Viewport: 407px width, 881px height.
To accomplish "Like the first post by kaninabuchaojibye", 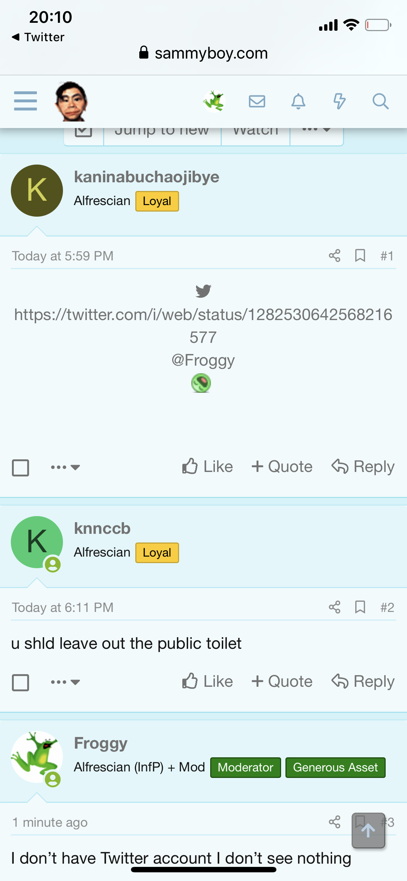I will point(208,467).
